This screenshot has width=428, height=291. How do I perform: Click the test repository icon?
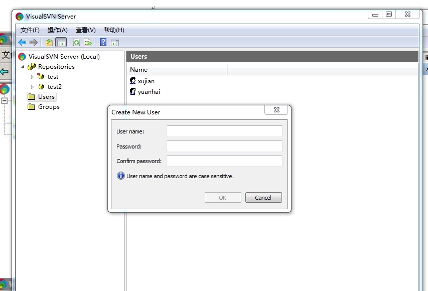pos(41,76)
